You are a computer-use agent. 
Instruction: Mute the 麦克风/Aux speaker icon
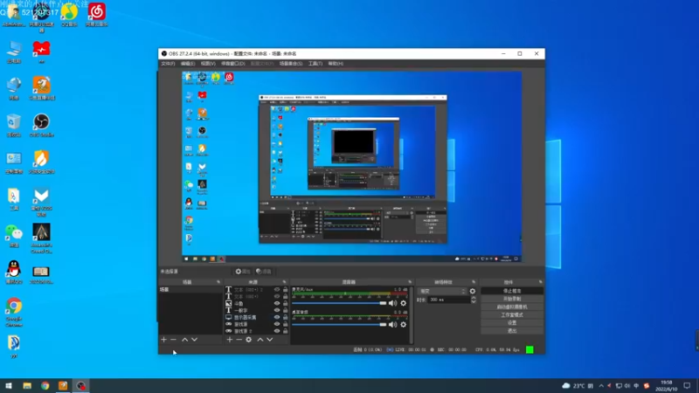coord(392,303)
